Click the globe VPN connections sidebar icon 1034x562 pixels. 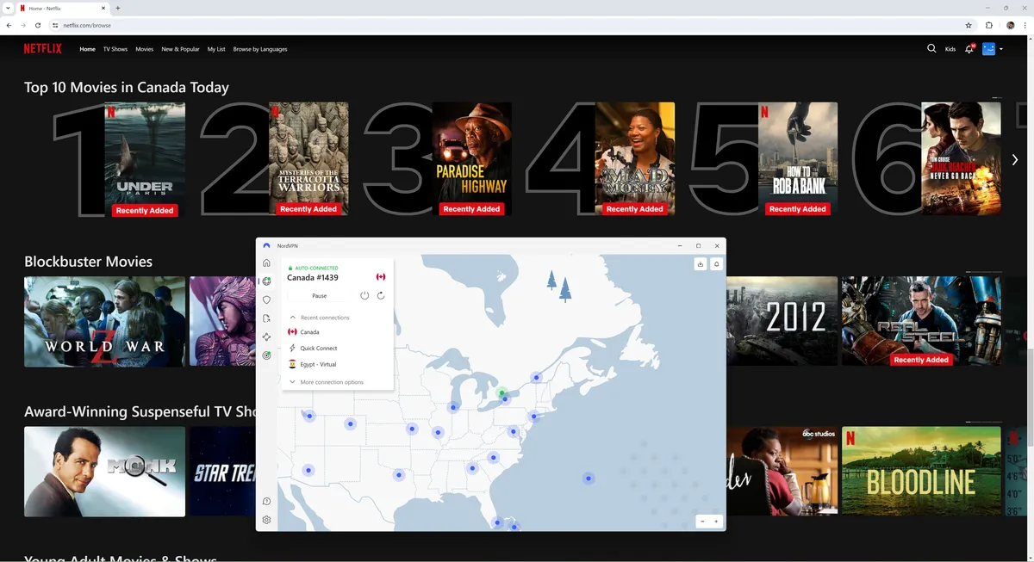pyautogui.click(x=266, y=281)
